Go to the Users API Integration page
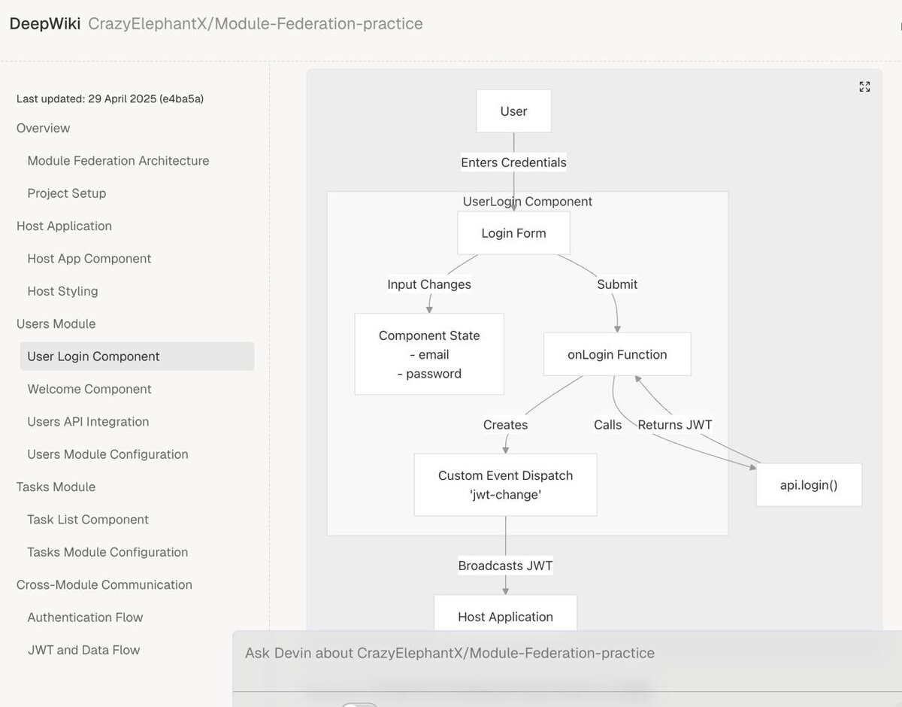Screen dimensions: 902x707 88,422
